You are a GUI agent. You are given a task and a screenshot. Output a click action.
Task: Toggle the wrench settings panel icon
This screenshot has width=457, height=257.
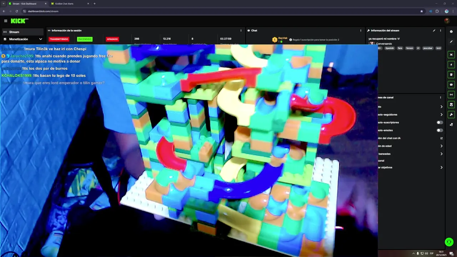451,115
